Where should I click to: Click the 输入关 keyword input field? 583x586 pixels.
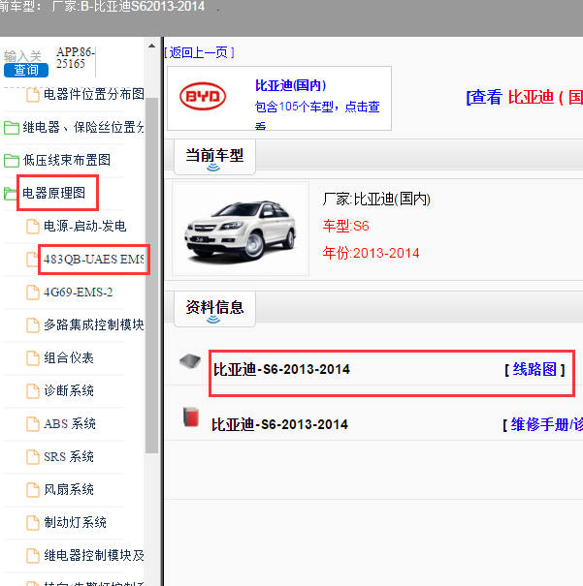(22, 56)
